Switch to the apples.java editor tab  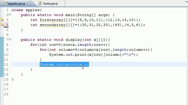point(16,3)
